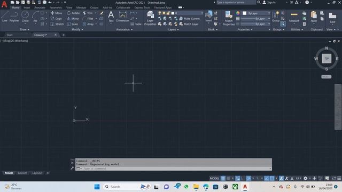Activate the Mirror command
This screenshot has height=192, width=342.
point(73,19)
